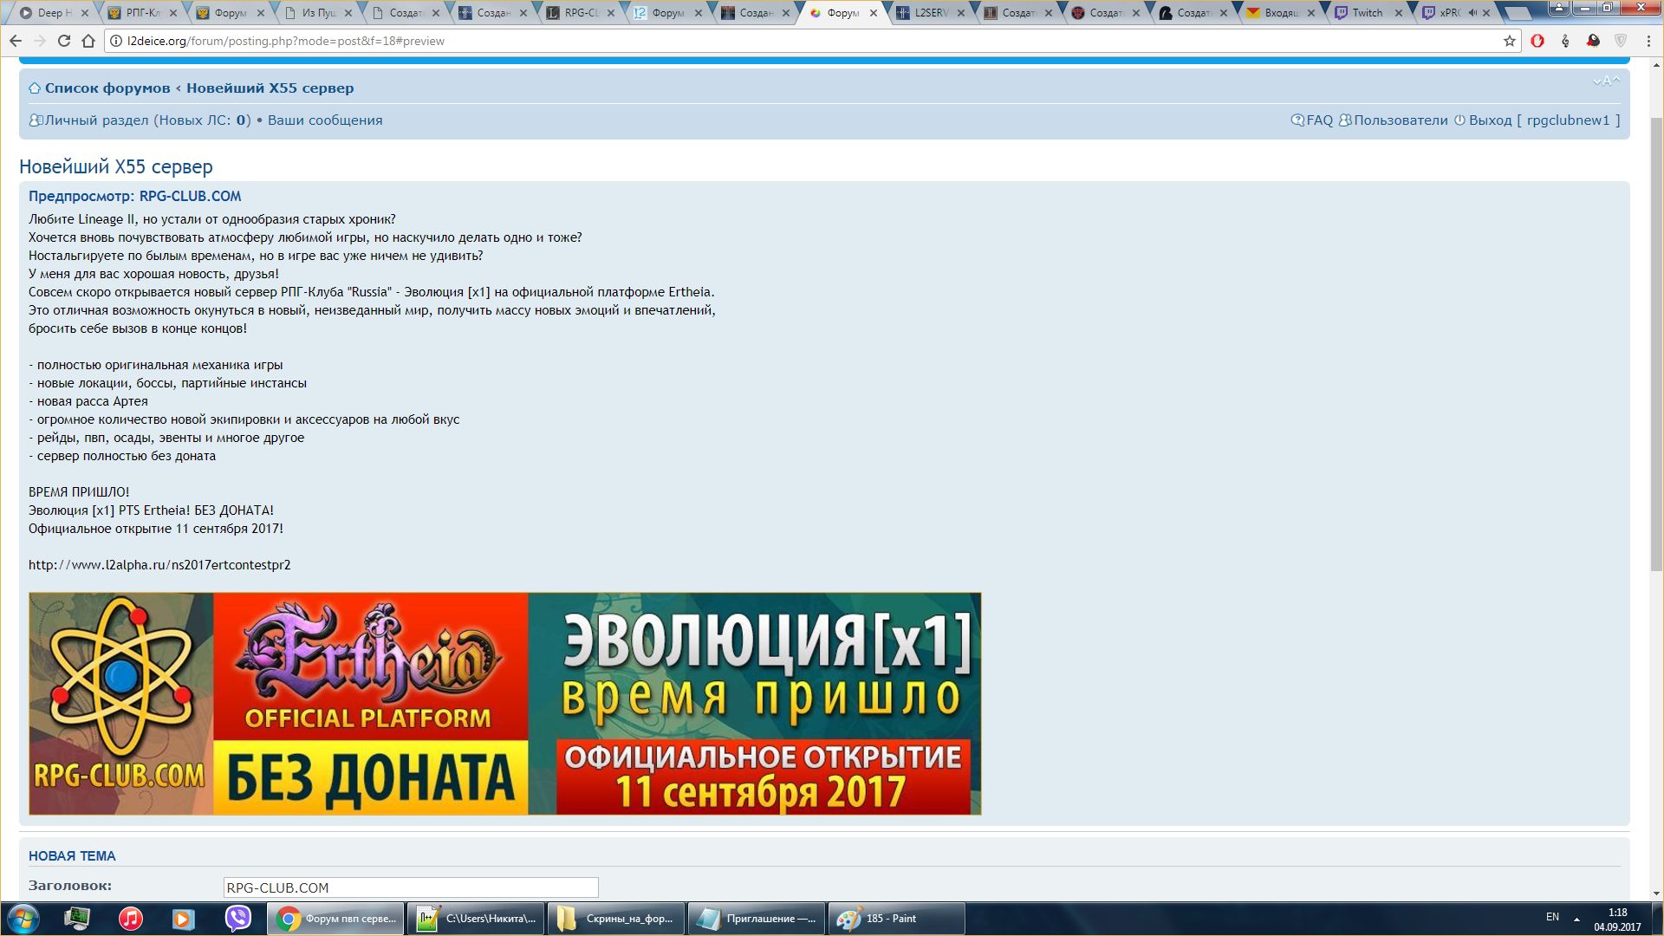1664x936 pixels.
Task: Open Пользователи members link
Action: (1393, 120)
